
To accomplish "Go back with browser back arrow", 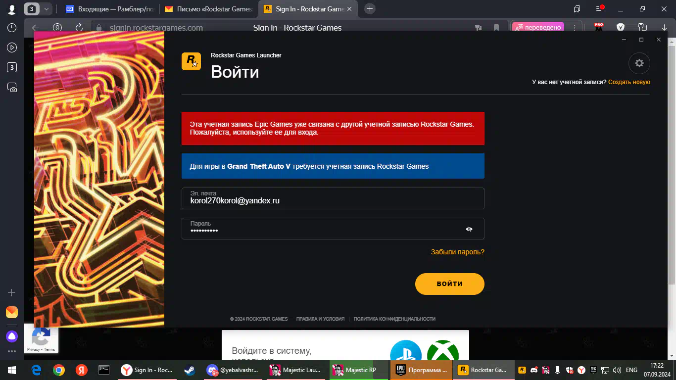I will tap(35, 28).
